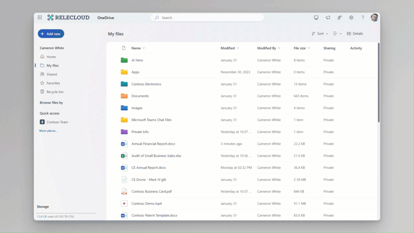The image size is (414, 233).
Task: Click the '2.18 MB' file size cell
Action: point(300,180)
